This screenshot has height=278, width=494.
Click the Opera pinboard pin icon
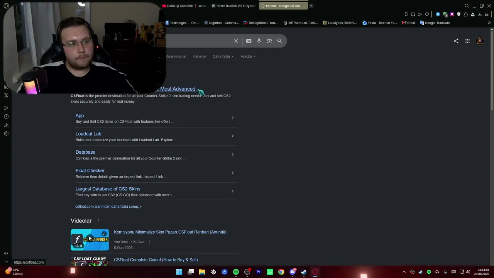[x=406, y=14]
